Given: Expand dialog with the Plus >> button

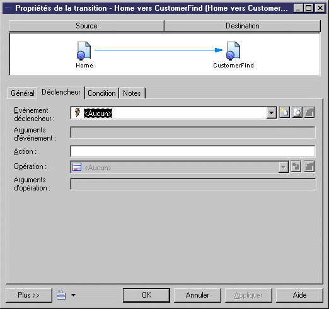Looking at the screenshot, I should pos(28,295).
